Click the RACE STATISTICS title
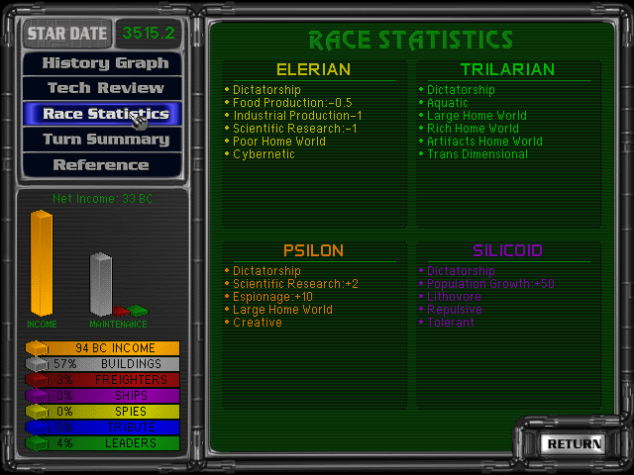 pos(411,41)
